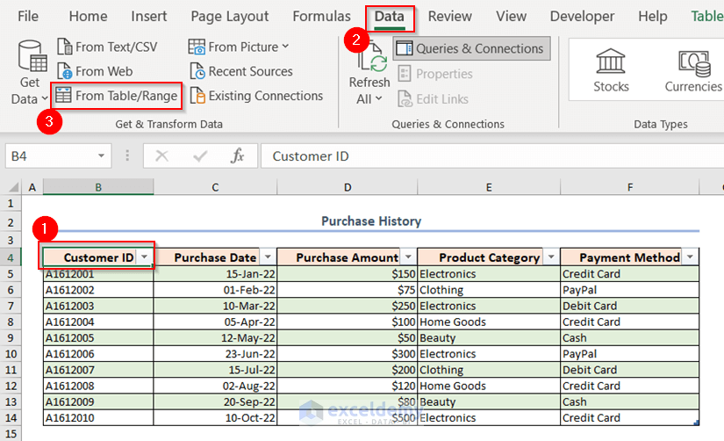Switch to the Formulas tab
The height and width of the screenshot is (441, 724).
(321, 16)
